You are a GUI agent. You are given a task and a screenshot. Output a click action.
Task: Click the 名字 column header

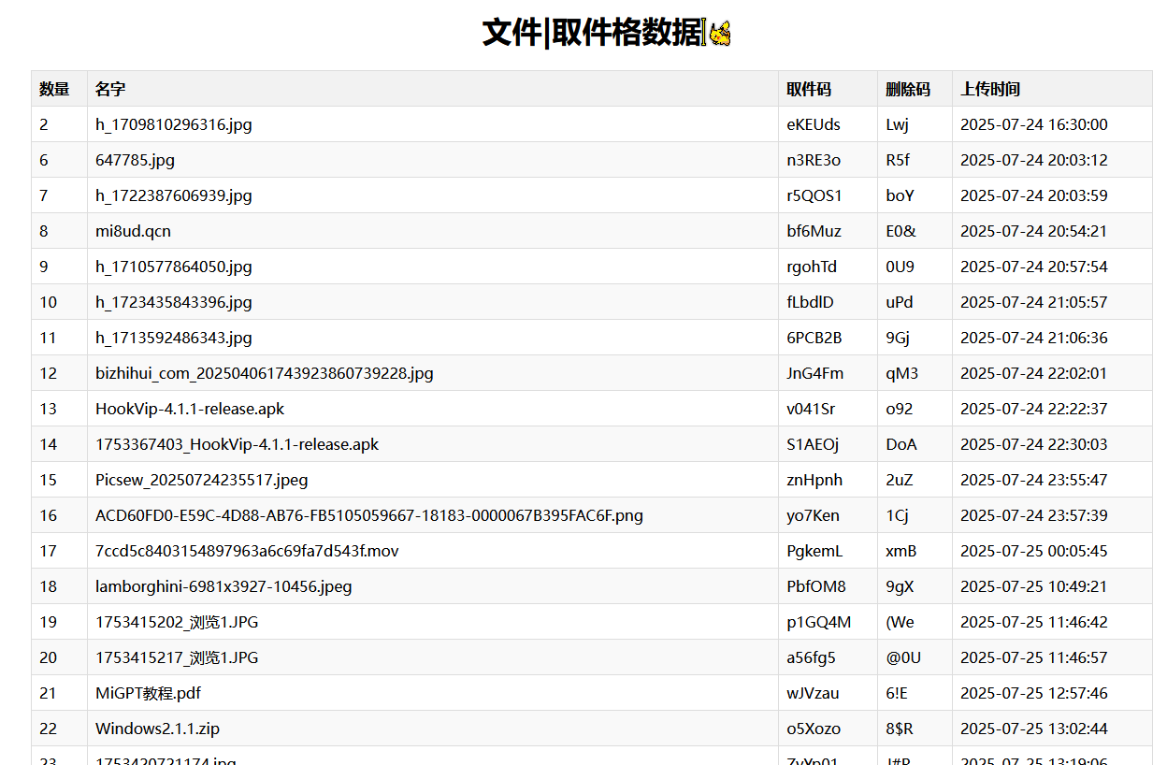110,89
